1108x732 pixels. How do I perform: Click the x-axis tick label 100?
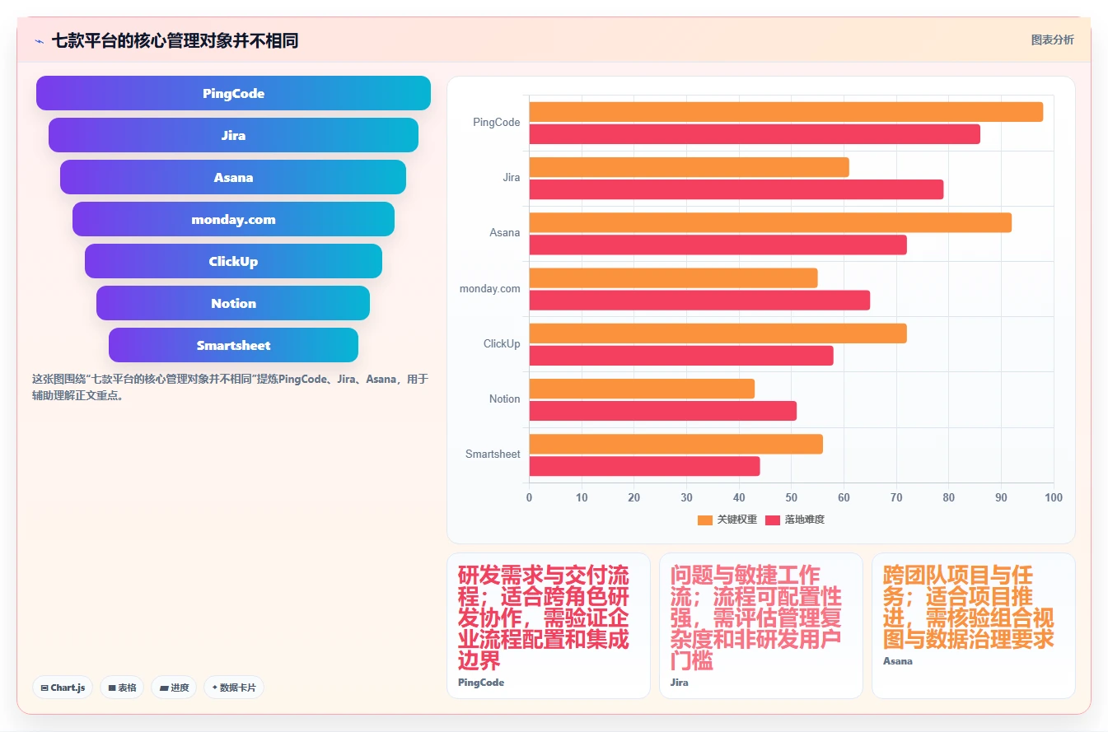[x=1053, y=497]
